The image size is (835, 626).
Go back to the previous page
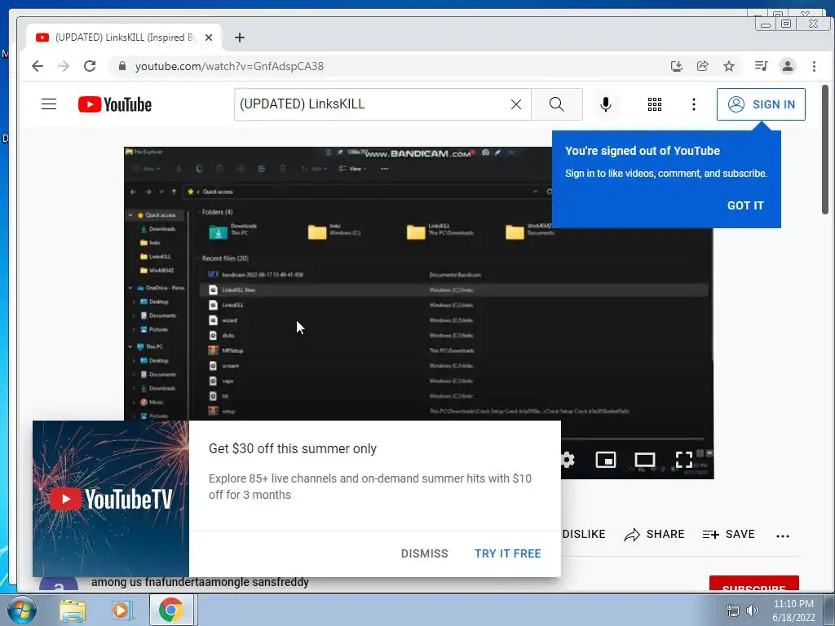(x=38, y=66)
